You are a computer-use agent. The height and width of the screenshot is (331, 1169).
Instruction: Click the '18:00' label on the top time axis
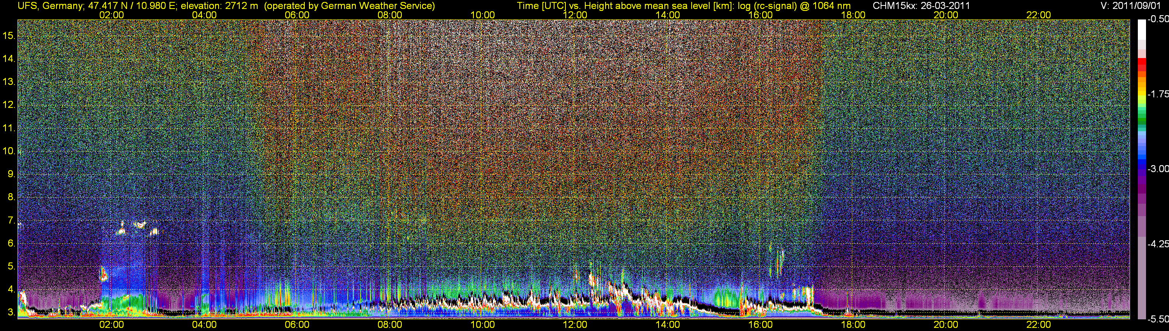pyautogui.click(x=853, y=15)
